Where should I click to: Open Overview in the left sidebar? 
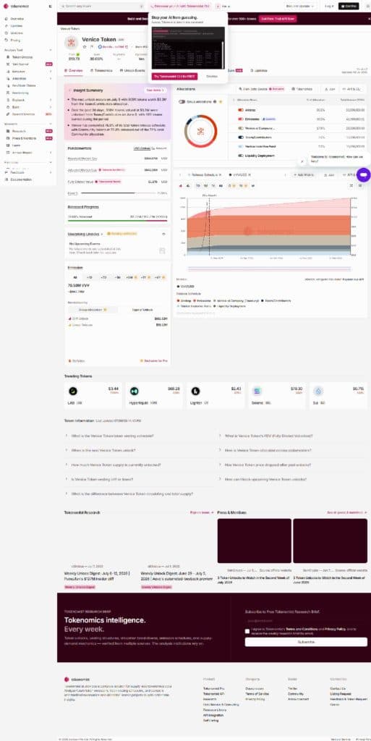(17, 18)
